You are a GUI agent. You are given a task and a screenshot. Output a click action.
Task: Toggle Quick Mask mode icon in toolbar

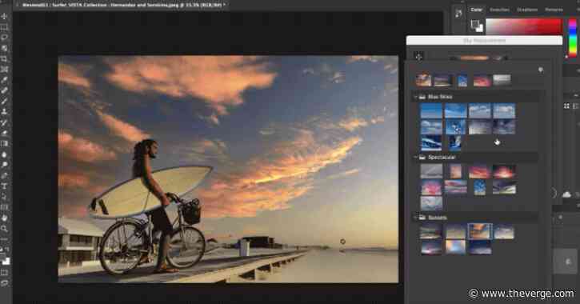(5, 273)
